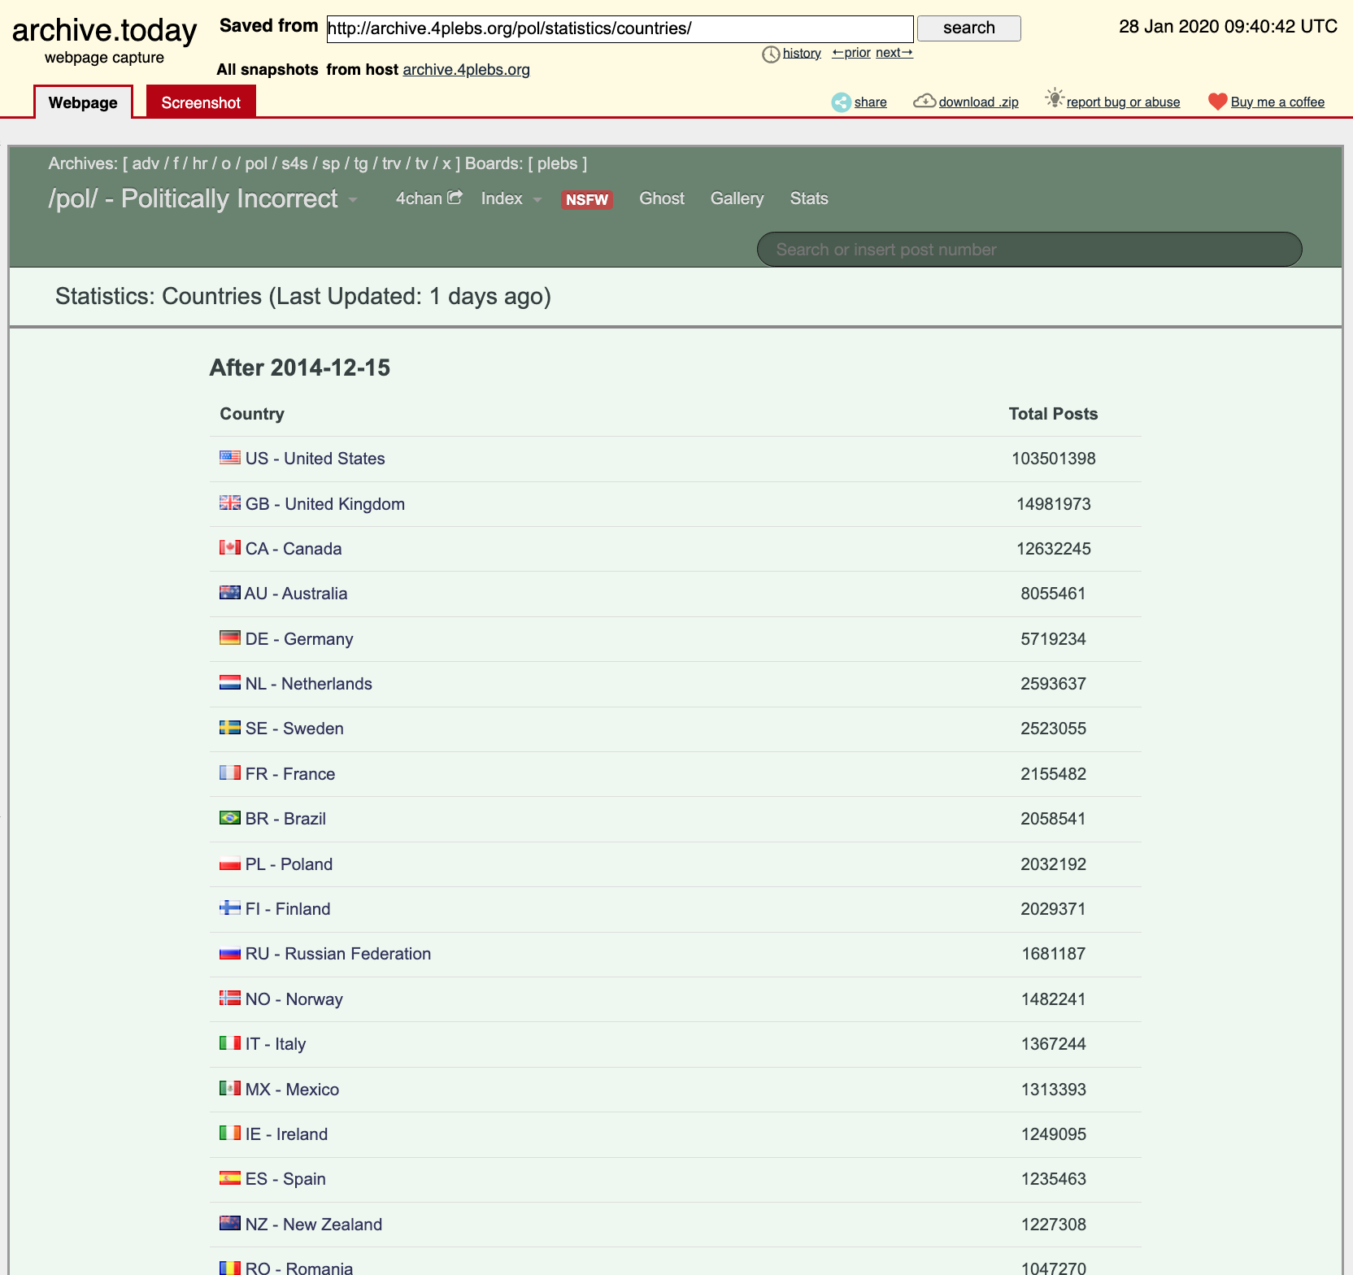The width and height of the screenshot is (1353, 1275).
Task: Switch to the Screenshot tab
Action: point(201,102)
